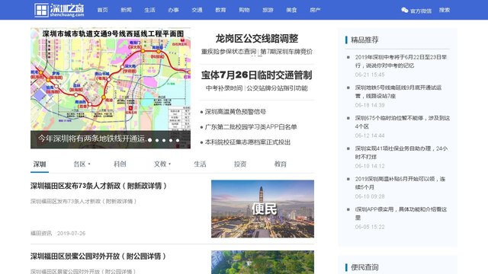The width and height of the screenshot is (488, 274).
Task: Open 公交站牌分站指引功能 link
Action: pyautogui.click(x=278, y=88)
